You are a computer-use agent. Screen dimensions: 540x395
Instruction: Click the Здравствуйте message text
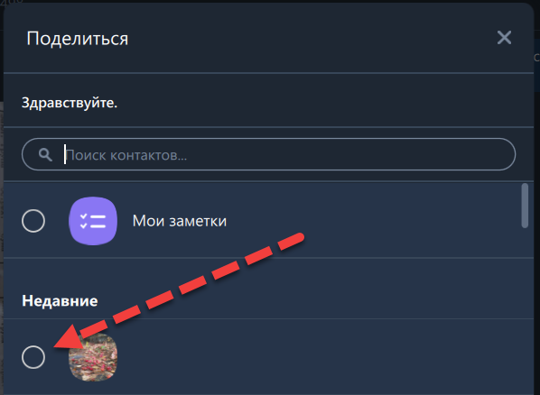(x=70, y=103)
